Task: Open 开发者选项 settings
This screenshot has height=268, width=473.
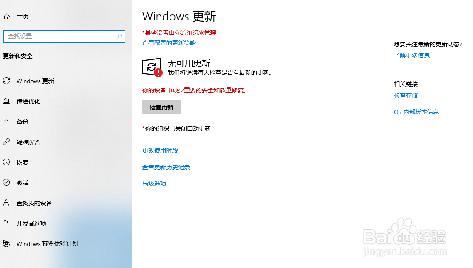Action: coord(31,223)
